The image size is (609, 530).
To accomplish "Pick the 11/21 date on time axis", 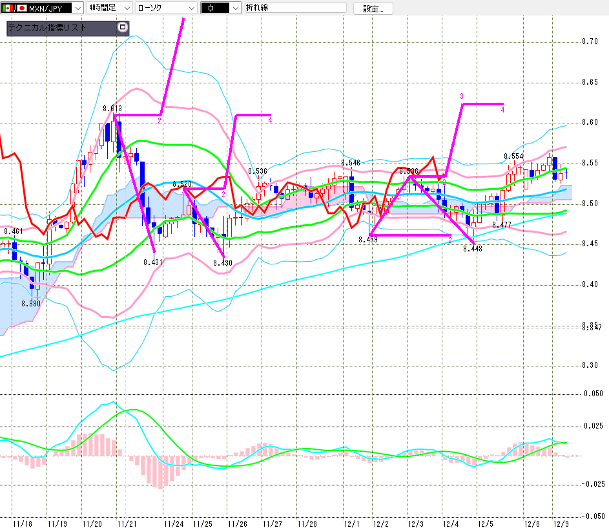I will 127,523.
